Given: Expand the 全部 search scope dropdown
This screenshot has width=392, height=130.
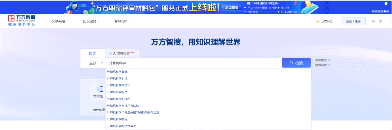Looking at the screenshot, I should tap(96, 63).
